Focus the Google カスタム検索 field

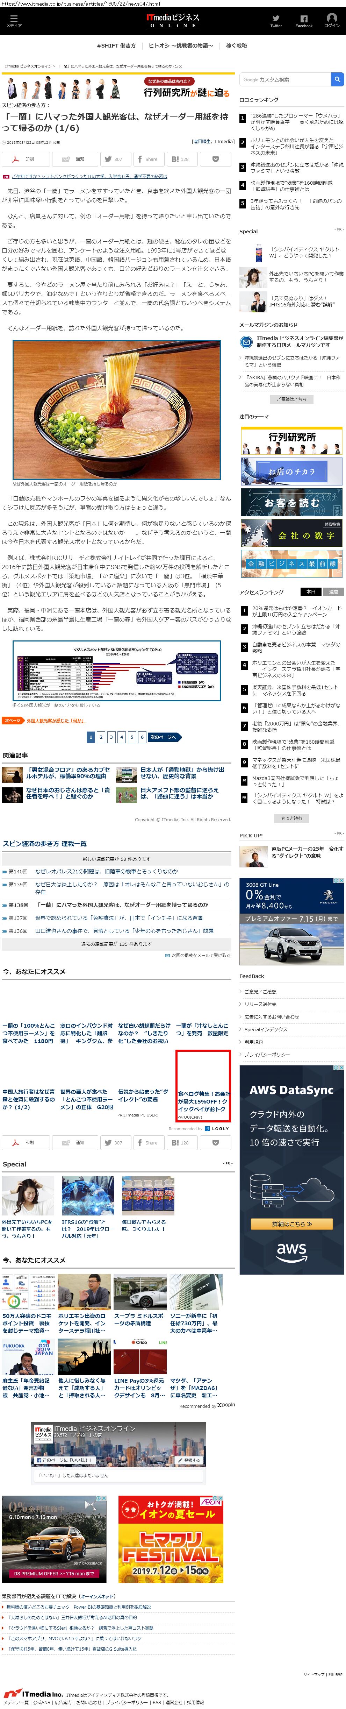284,80
